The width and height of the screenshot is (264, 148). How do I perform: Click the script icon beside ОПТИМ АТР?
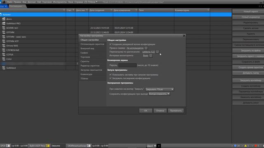click(4, 41)
